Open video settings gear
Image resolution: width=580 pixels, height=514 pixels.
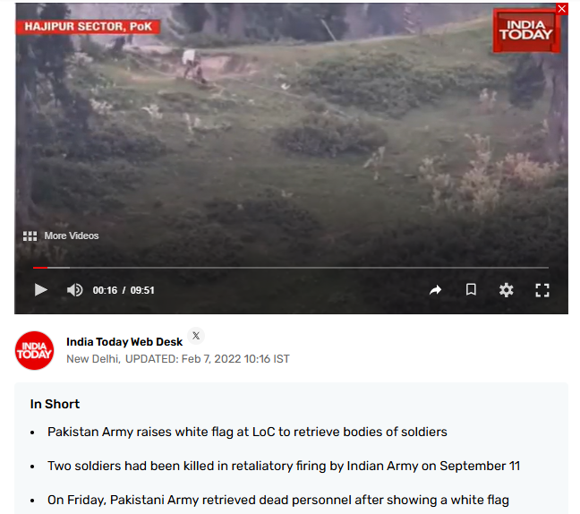click(506, 290)
